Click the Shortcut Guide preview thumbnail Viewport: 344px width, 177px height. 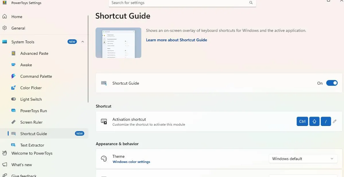[118, 43]
